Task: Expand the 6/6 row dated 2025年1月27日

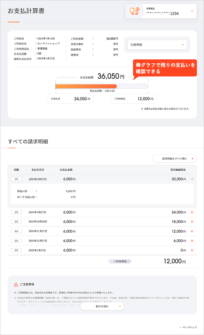Action: point(192,250)
